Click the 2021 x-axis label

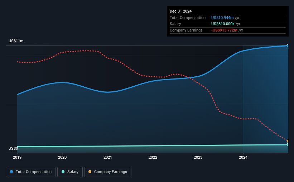tap(108, 157)
